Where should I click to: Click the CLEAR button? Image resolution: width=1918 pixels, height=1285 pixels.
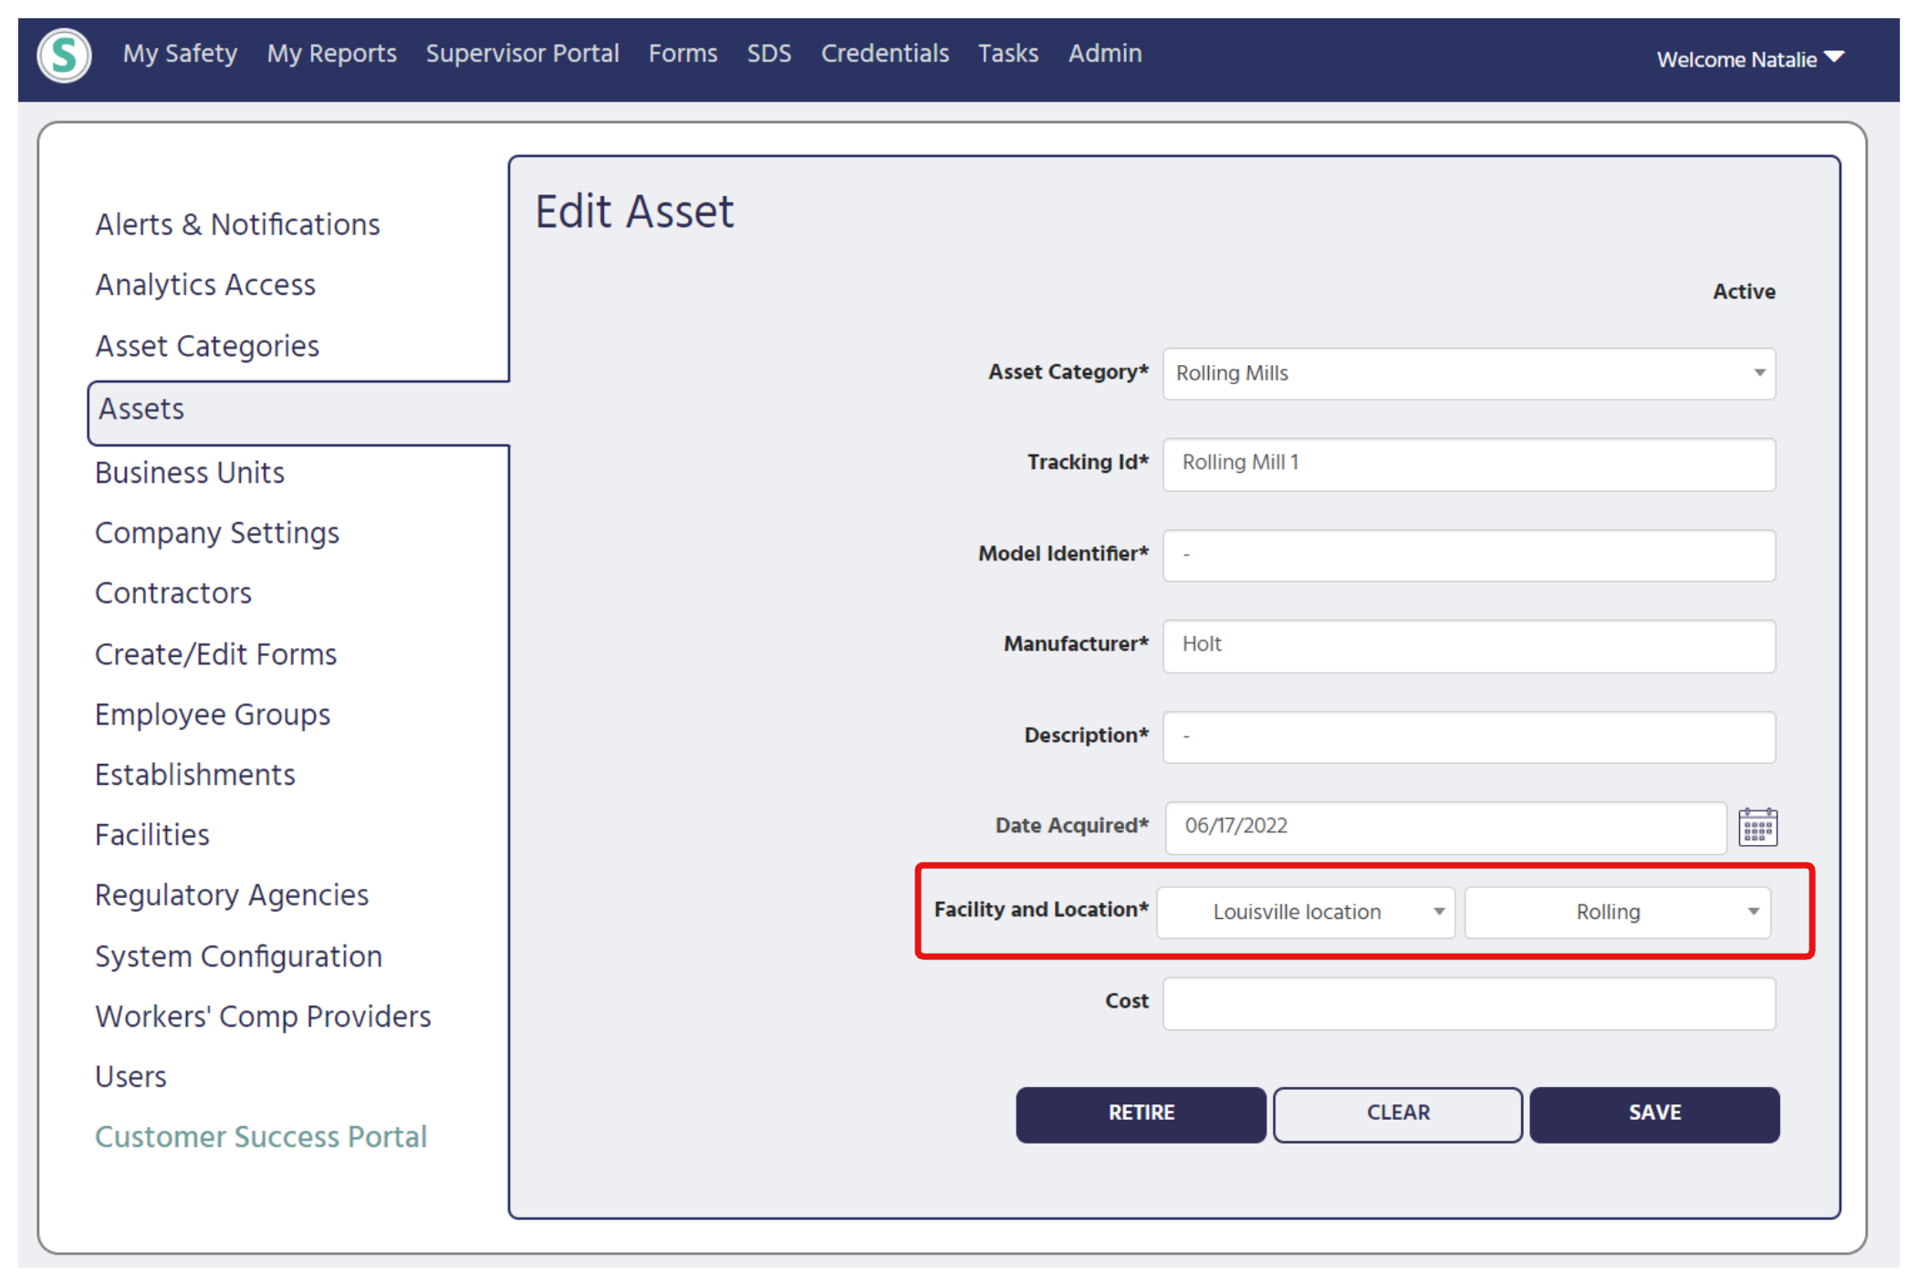point(1398,1113)
